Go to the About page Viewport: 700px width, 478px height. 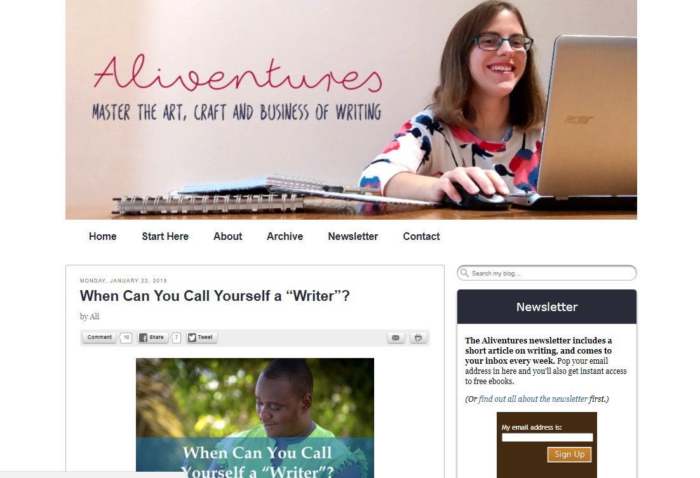227,237
